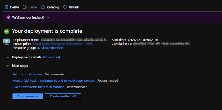Click the feedback rocket icon
The height and width of the screenshot is (110, 222).
click(9, 17)
